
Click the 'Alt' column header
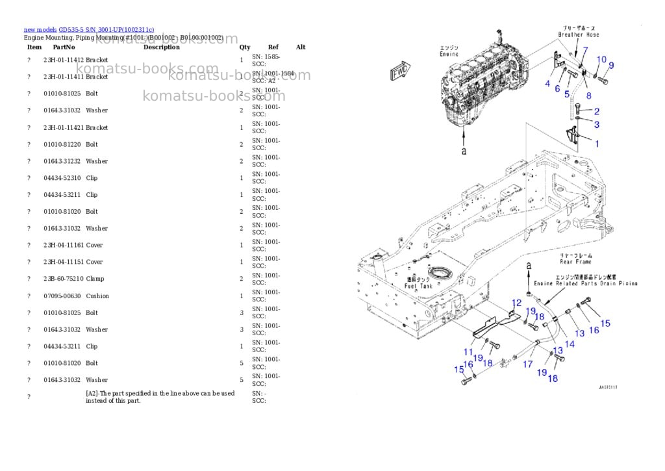(301, 47)
